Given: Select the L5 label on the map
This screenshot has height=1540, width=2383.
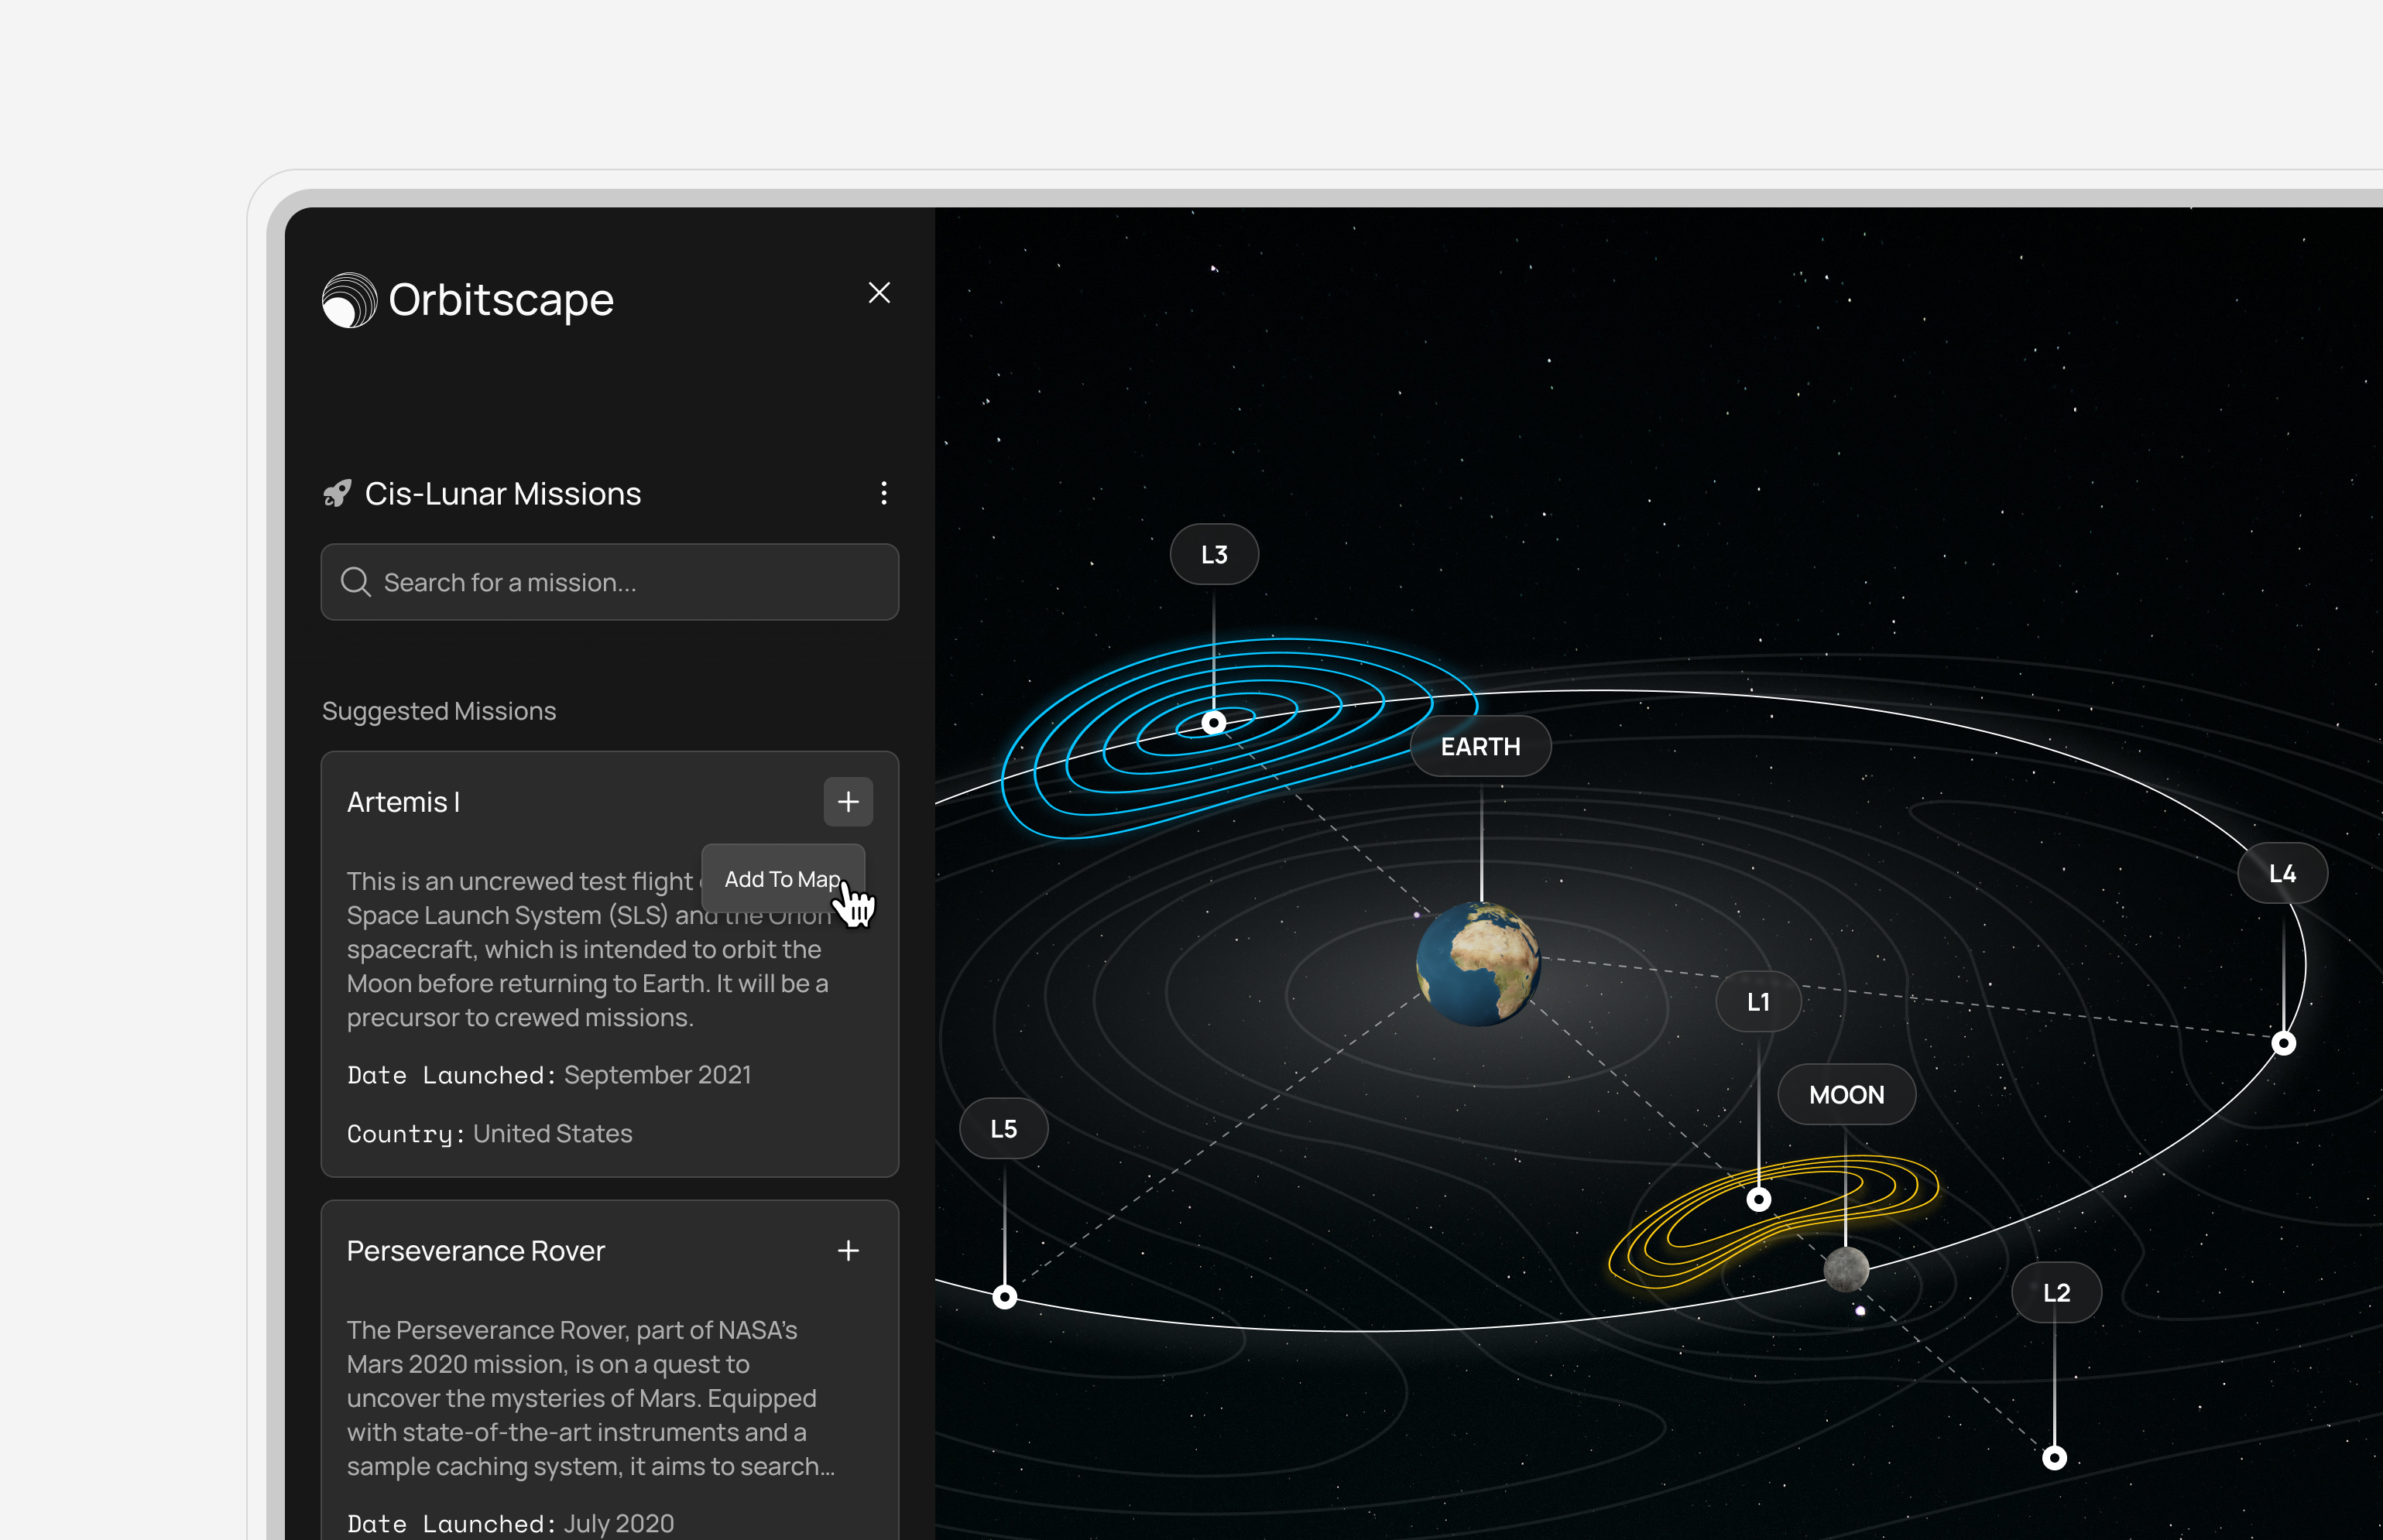Looking at the screenshot, I should pos(1003,1129).
